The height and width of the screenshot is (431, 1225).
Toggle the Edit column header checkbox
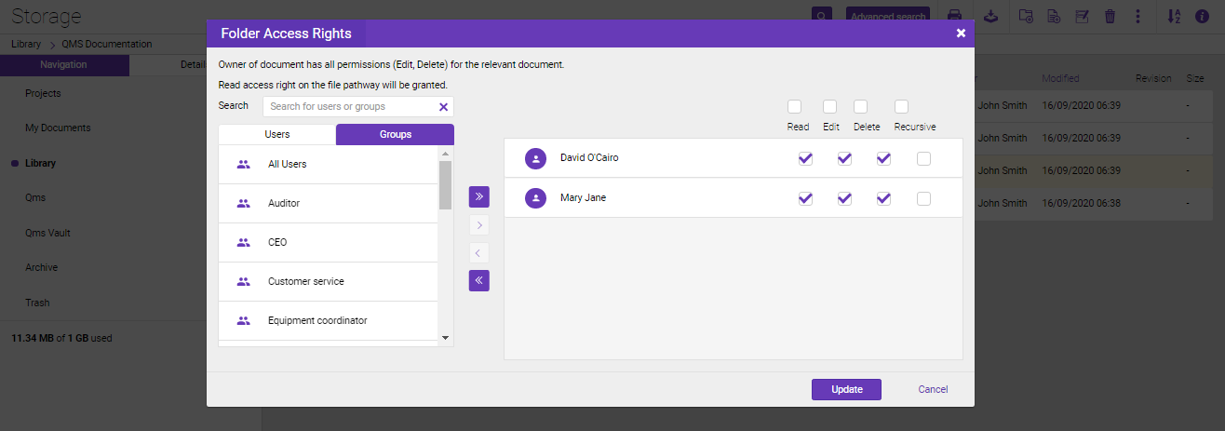pos(829,106)
